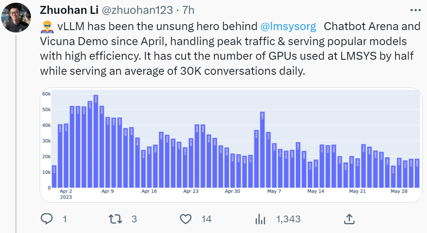Open the Zhuohan Li display name
Screen dimensions: 427x233
69,10
